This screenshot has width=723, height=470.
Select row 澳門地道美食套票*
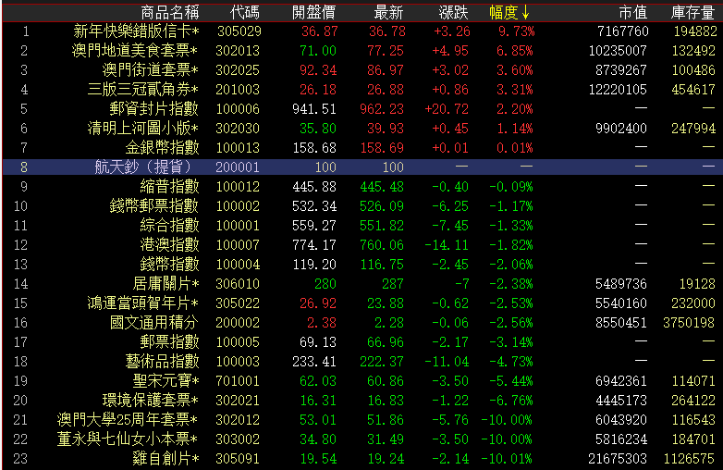362,51
